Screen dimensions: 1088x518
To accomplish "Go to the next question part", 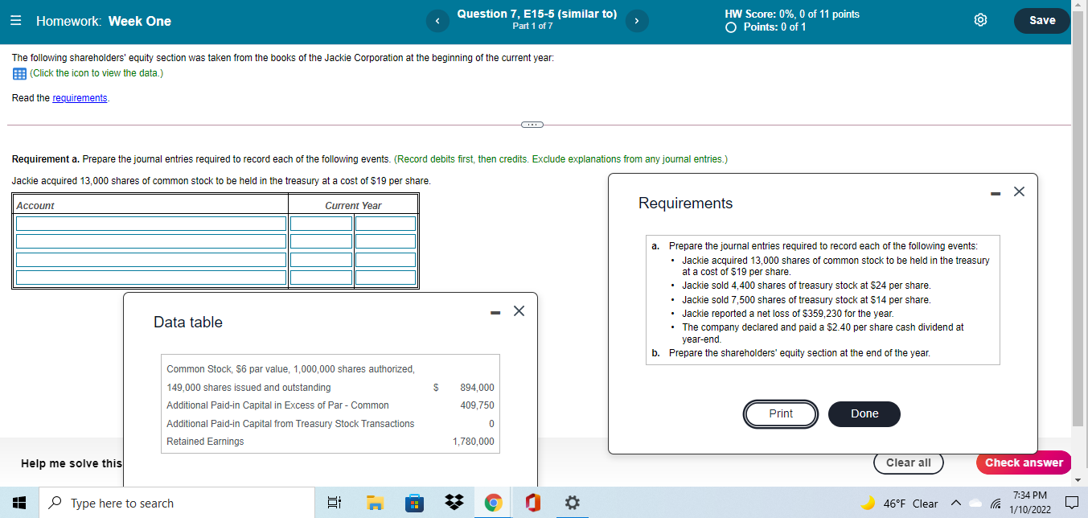I will 636,20.
